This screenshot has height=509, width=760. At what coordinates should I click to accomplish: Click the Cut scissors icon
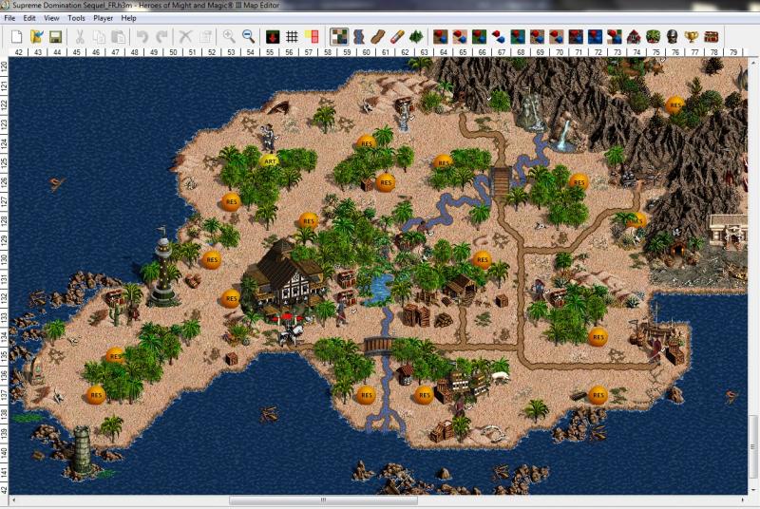(80, 37)
